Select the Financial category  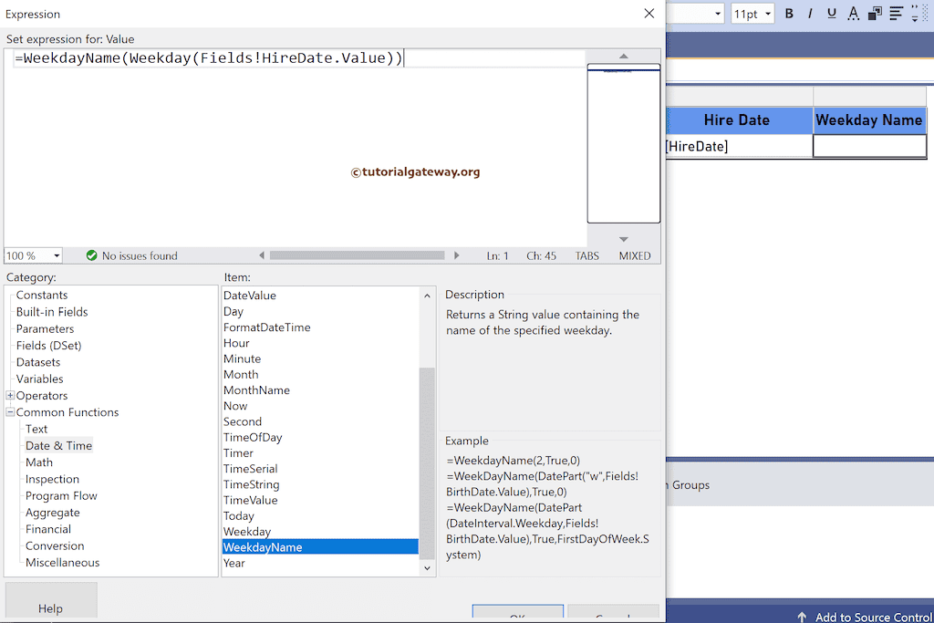pyautogui.click(x=47, y=529)
